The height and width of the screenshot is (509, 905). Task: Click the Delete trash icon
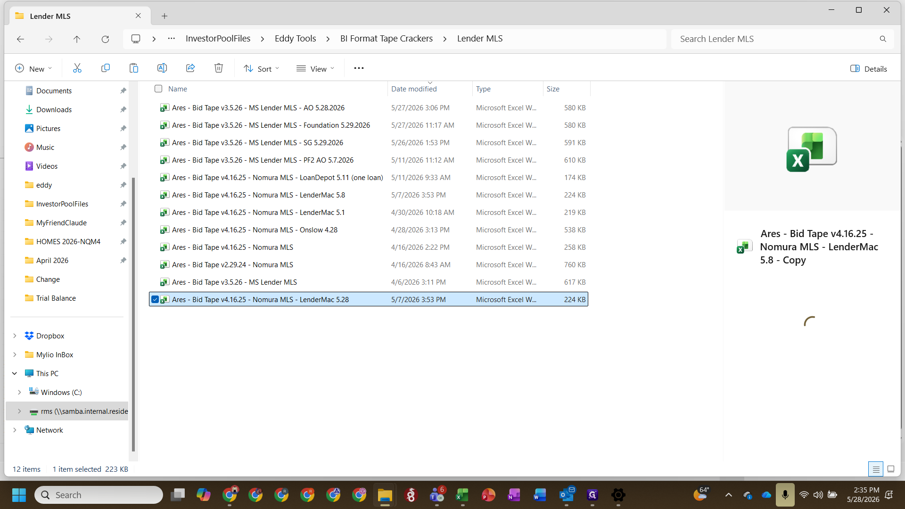[x=219, y=68]
